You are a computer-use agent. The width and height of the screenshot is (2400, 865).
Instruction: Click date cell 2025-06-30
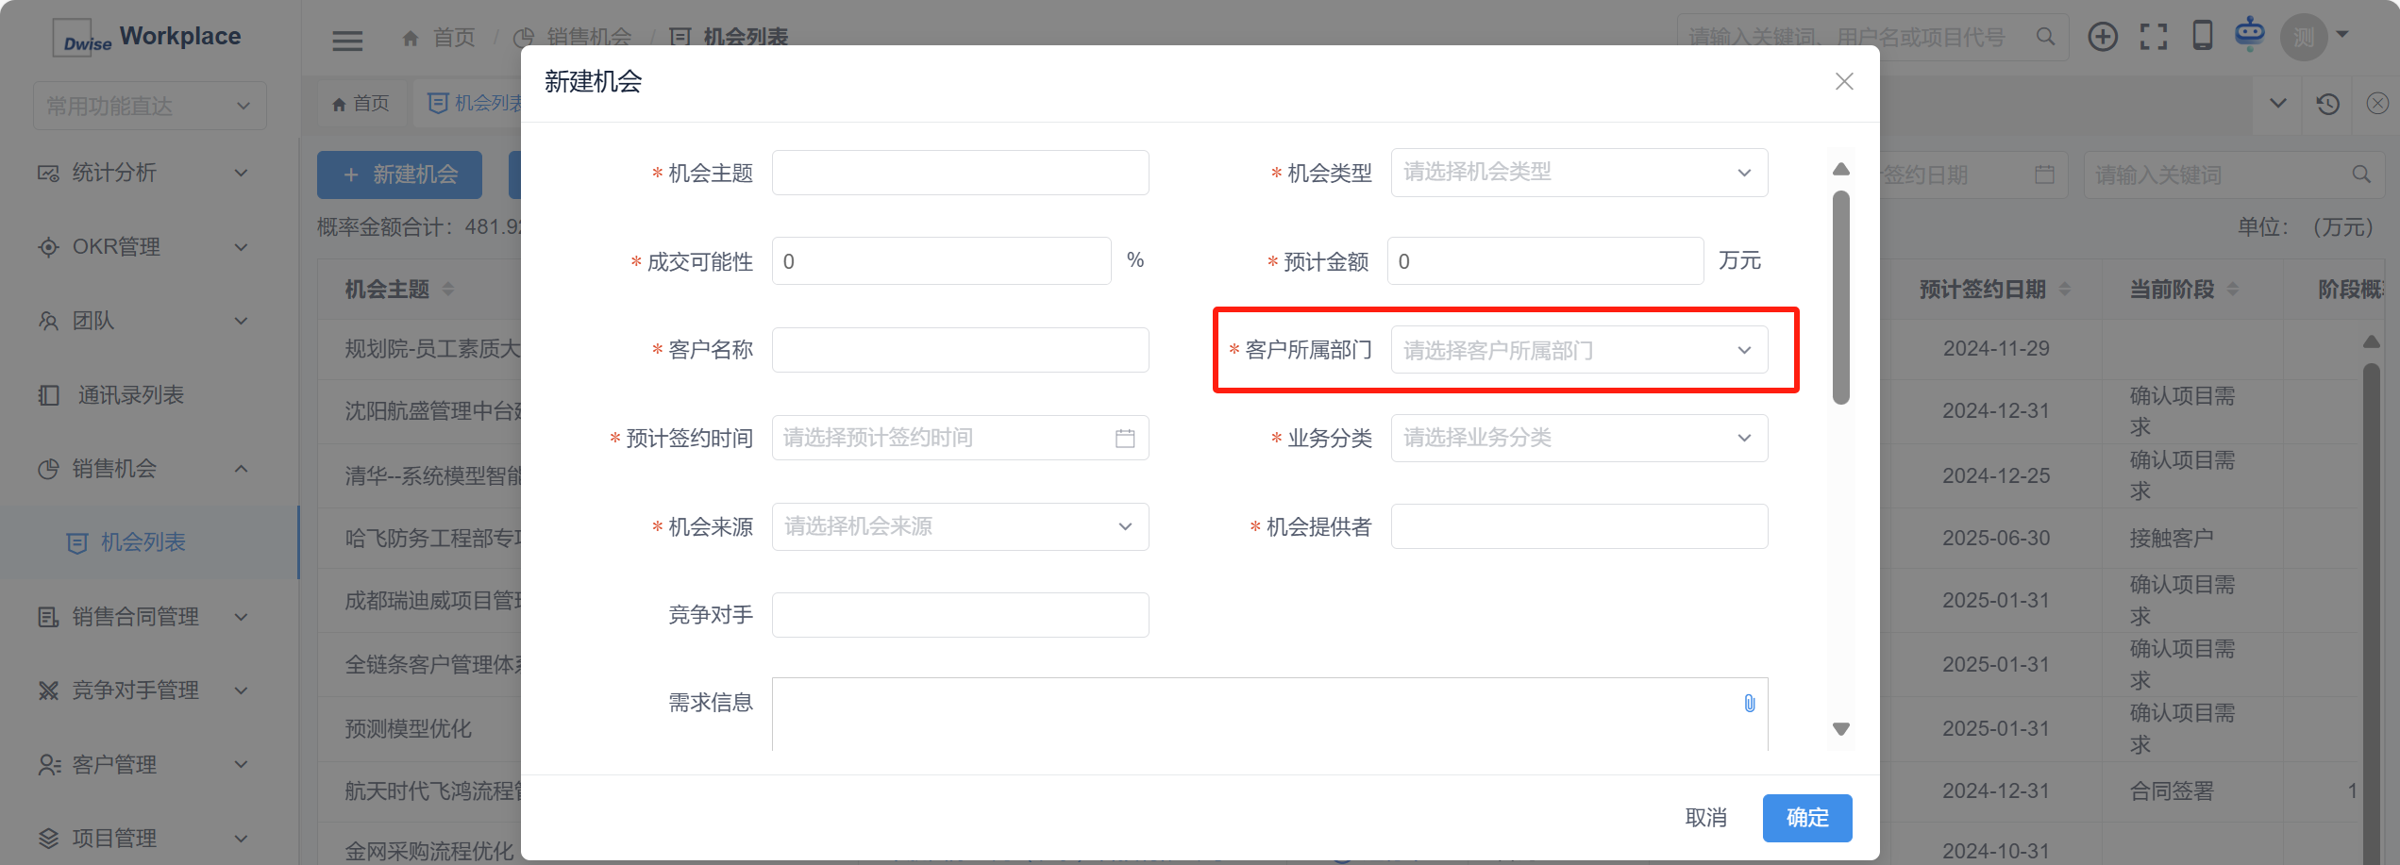pyautogui.click(x=1996, y=539)
